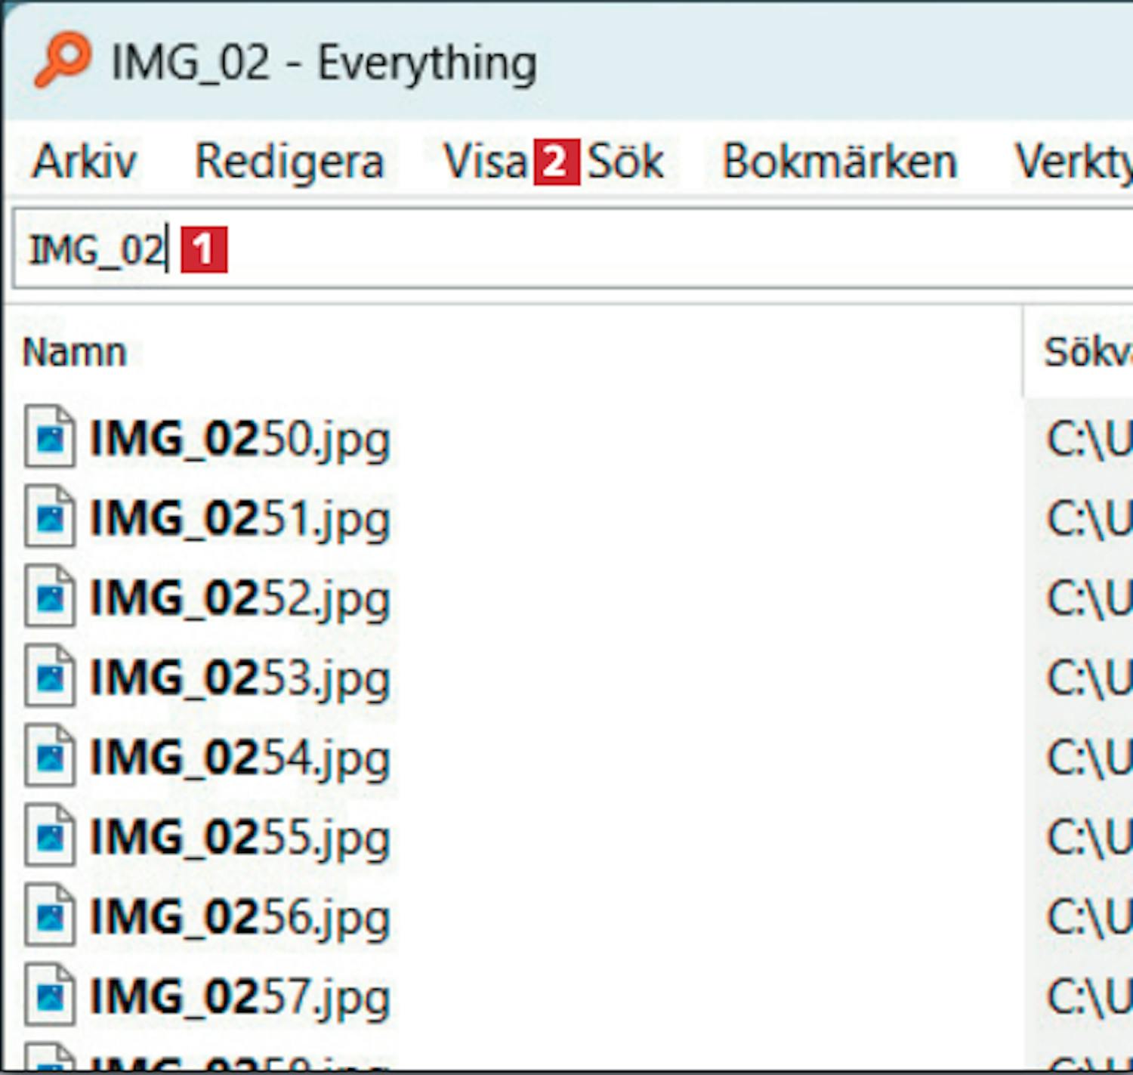Click the file name IMG_0250.jpg
Screen dimensions: 1133x1075
240,440
